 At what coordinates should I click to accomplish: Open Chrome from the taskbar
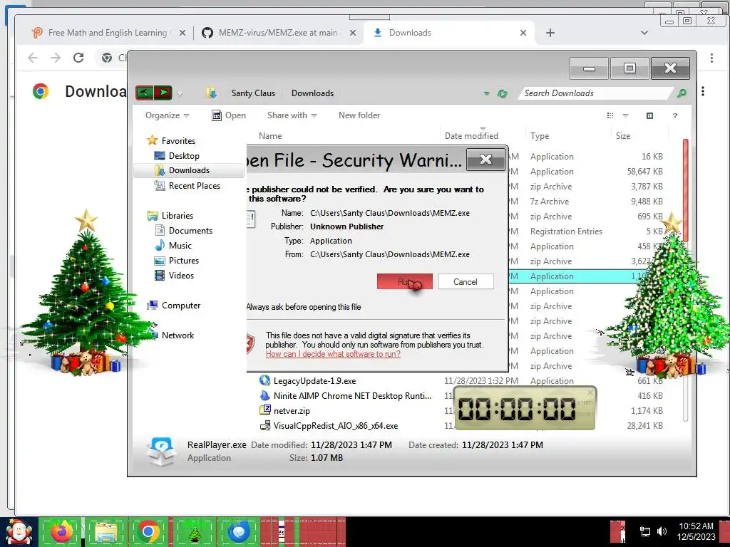click(148, 531)
